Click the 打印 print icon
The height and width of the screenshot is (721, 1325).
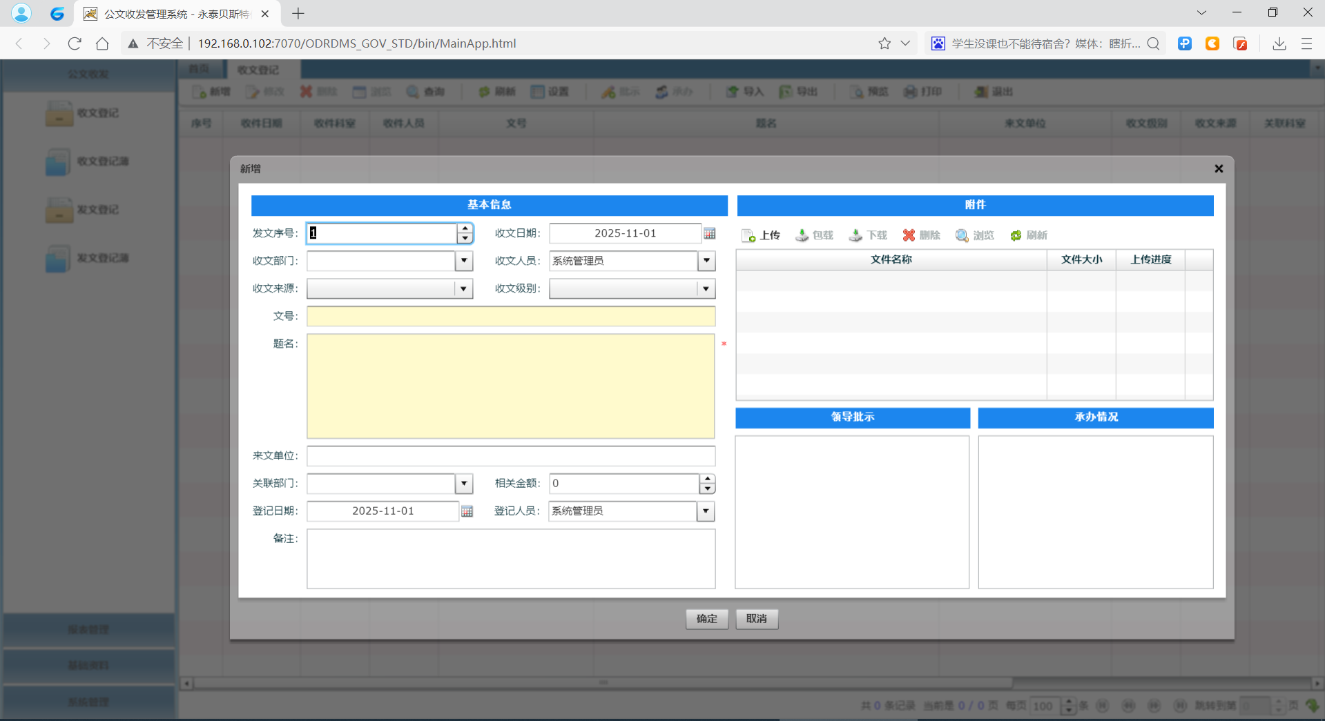click(x=923, y=91)
